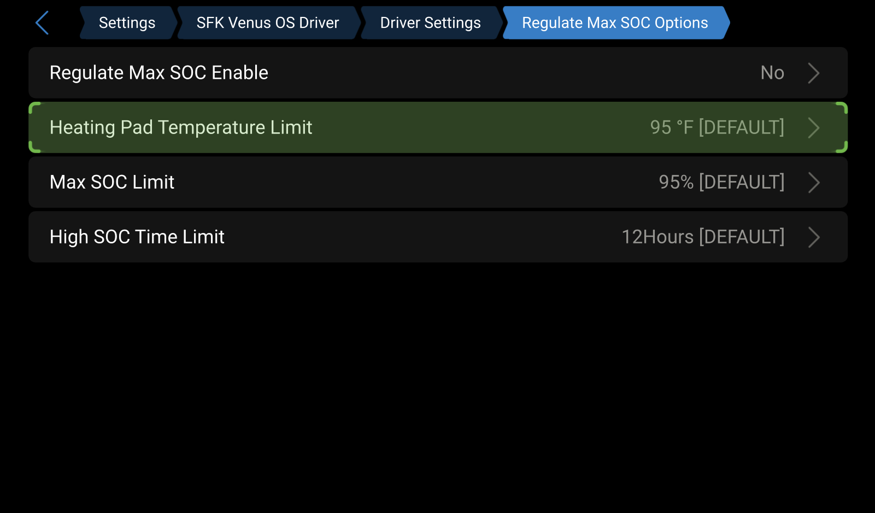Image resolution: width=875 pixels, height=513 pixels.
Task: Click the No value for SOC Enable
Action: 772,73
